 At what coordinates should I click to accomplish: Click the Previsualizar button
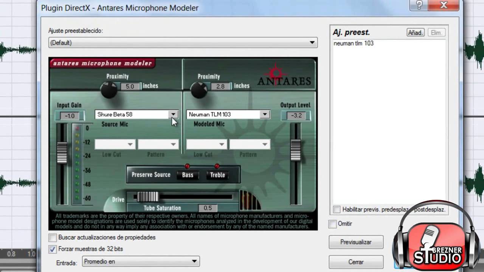pos(356,242)
